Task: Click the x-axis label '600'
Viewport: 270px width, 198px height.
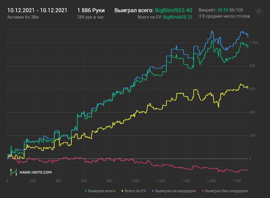Action: tap(84, 181)
